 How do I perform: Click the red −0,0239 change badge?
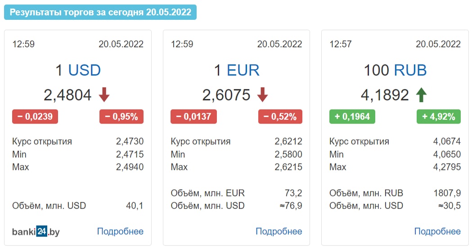[35, 117]
